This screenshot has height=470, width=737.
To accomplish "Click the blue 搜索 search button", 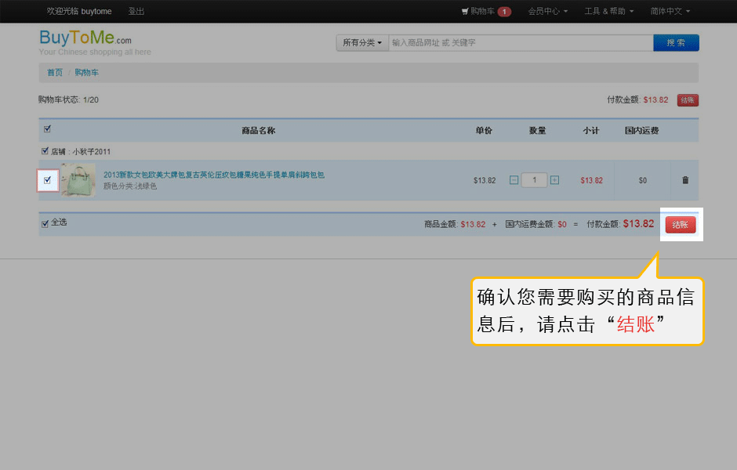I will tap(675, 43).
